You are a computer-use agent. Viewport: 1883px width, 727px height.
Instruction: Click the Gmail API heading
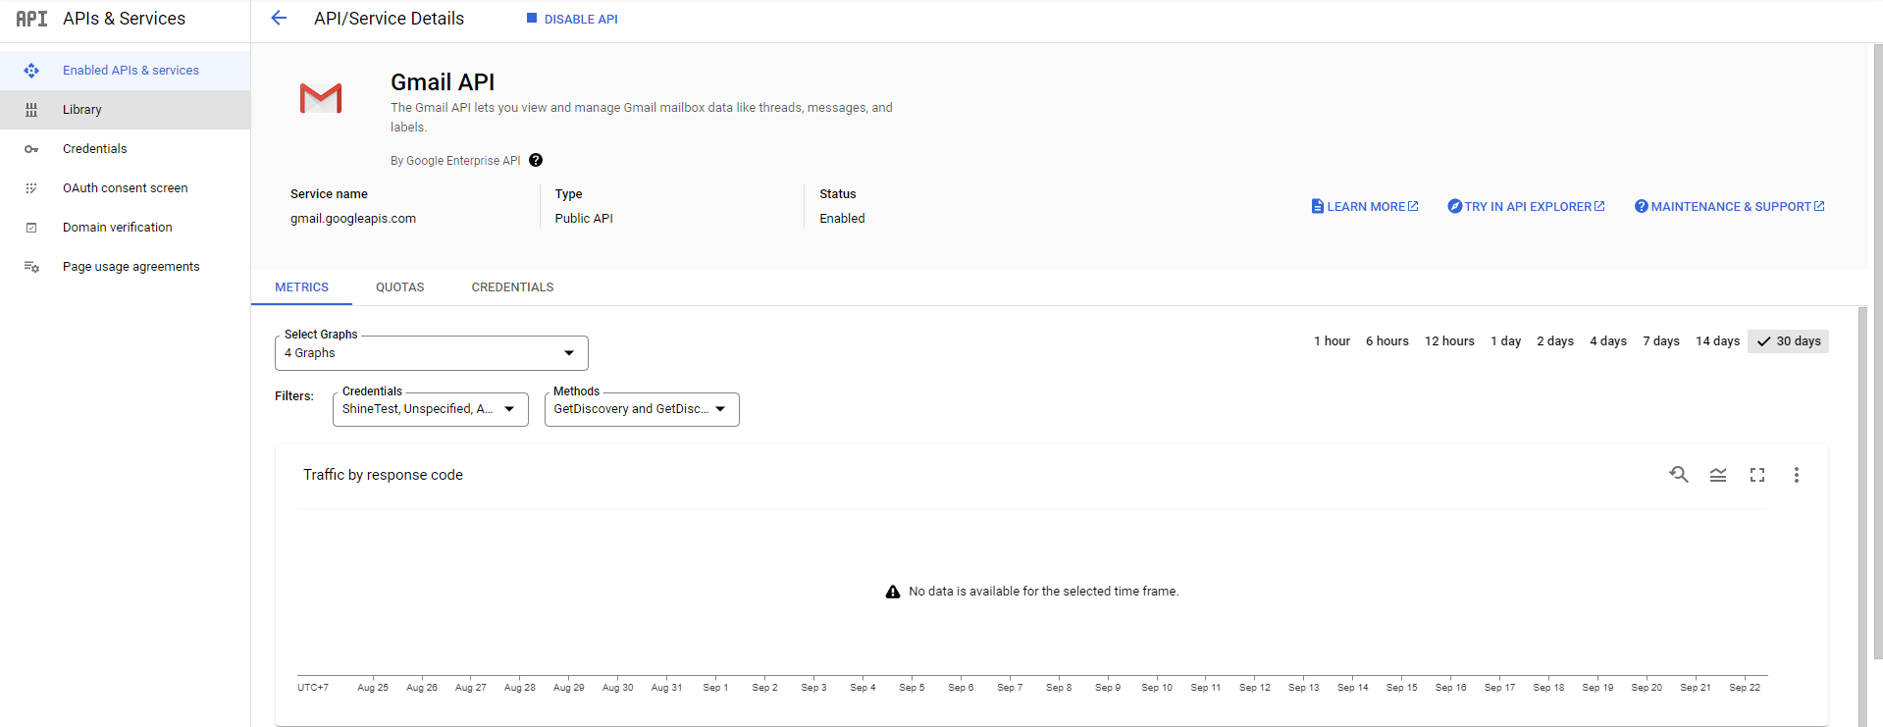(x=443, y=82)
